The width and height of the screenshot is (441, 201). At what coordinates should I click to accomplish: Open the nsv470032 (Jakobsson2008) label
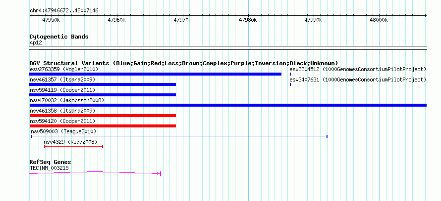coord(67,100)
